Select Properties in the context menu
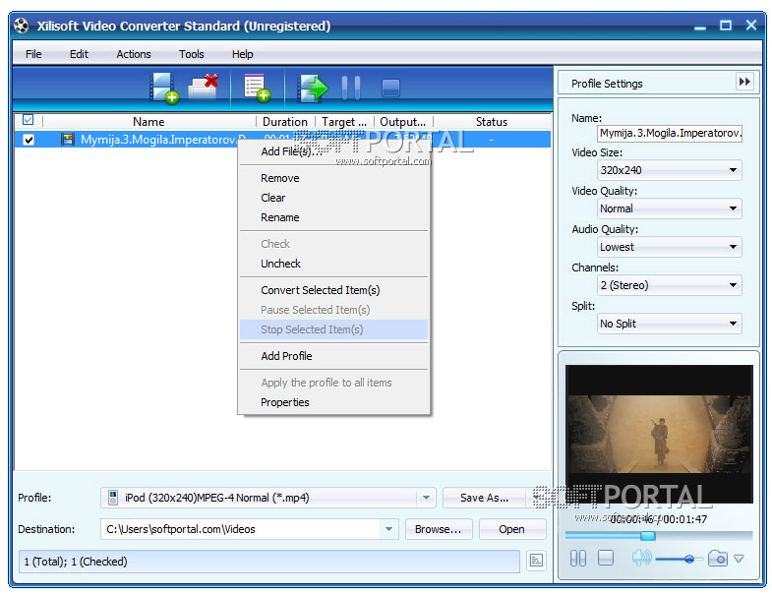Image resolution: width=772 pixels, height=595 pixels. [333, 402]
